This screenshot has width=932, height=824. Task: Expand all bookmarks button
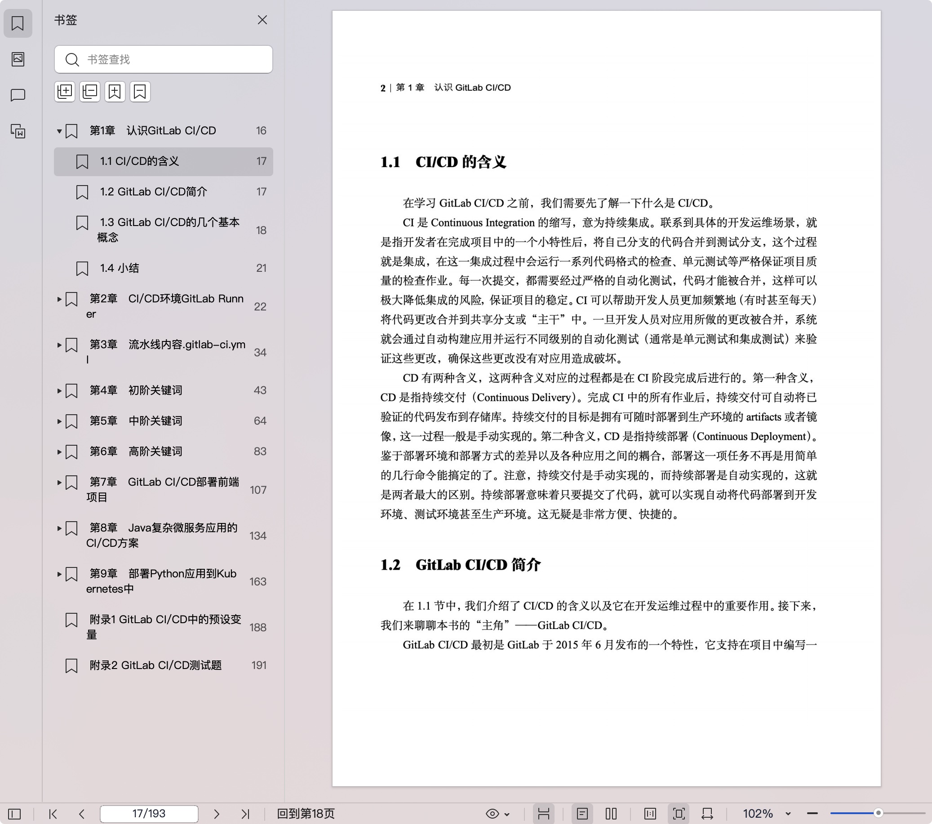click(x=65, y=92)
